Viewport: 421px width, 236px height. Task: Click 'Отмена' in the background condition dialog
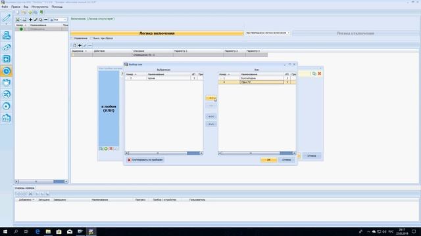click(x=311, y=156)
